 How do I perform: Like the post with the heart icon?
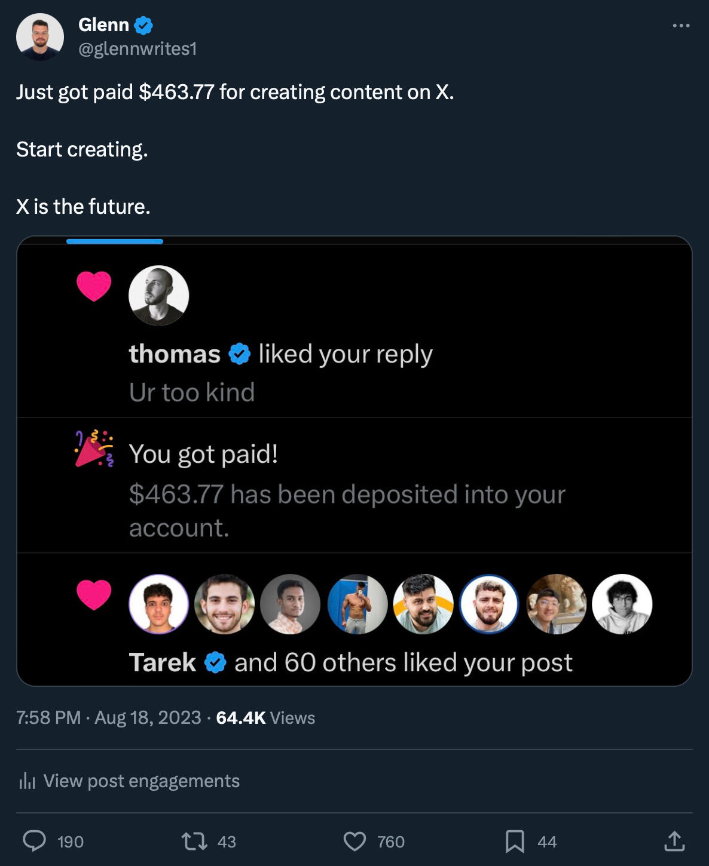point(354,841)
